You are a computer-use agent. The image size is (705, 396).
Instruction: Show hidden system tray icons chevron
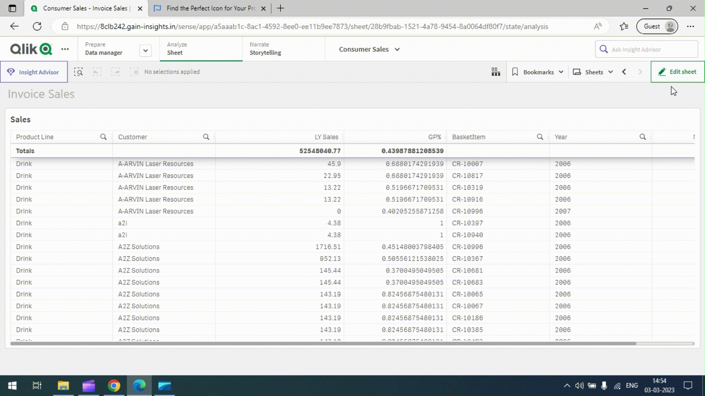click(567, 385)
